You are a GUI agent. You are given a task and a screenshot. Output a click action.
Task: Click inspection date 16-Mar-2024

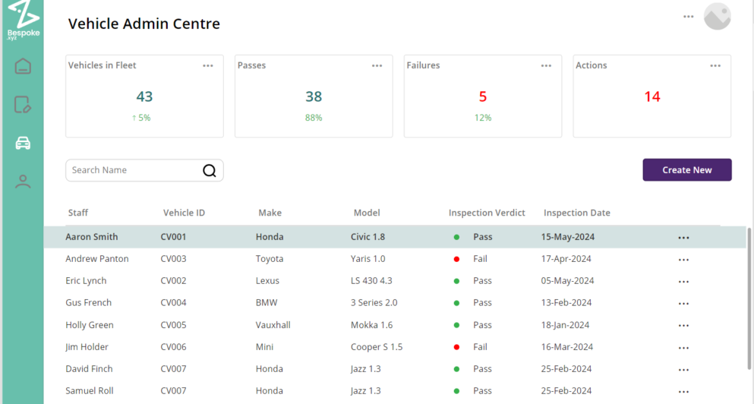567,347
